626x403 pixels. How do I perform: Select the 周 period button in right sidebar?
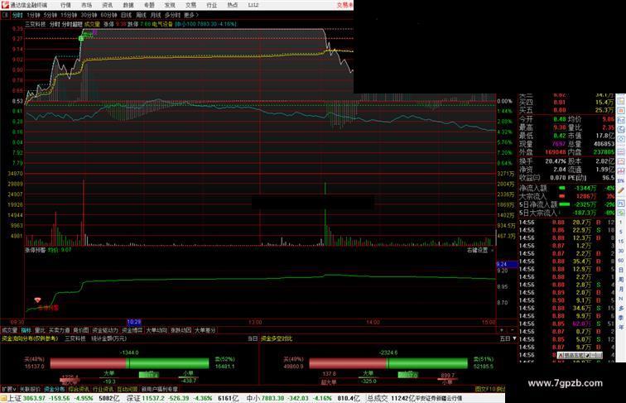point(621,280)
